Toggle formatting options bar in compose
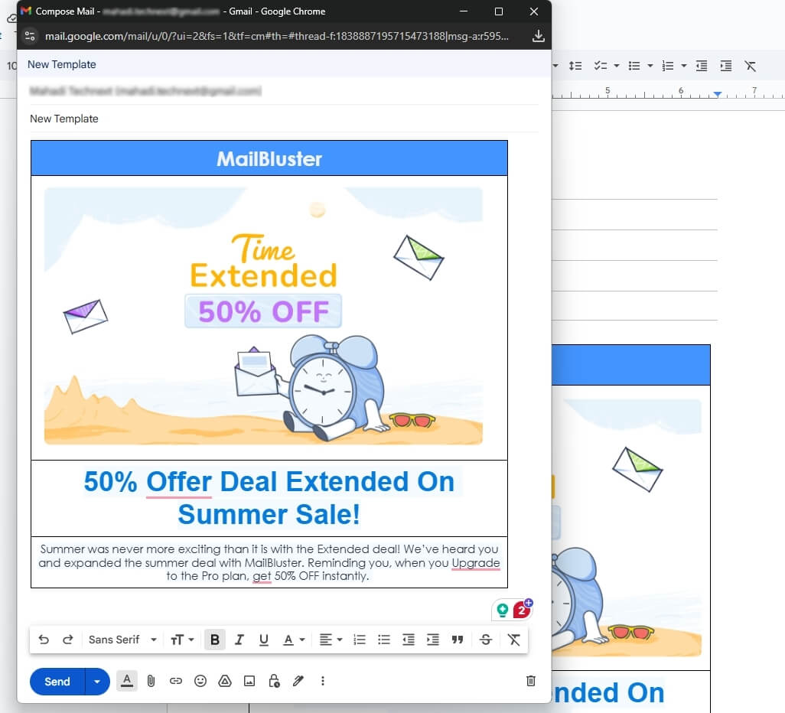The height and width of the screenshot is (713, 785). coord(127,681)
